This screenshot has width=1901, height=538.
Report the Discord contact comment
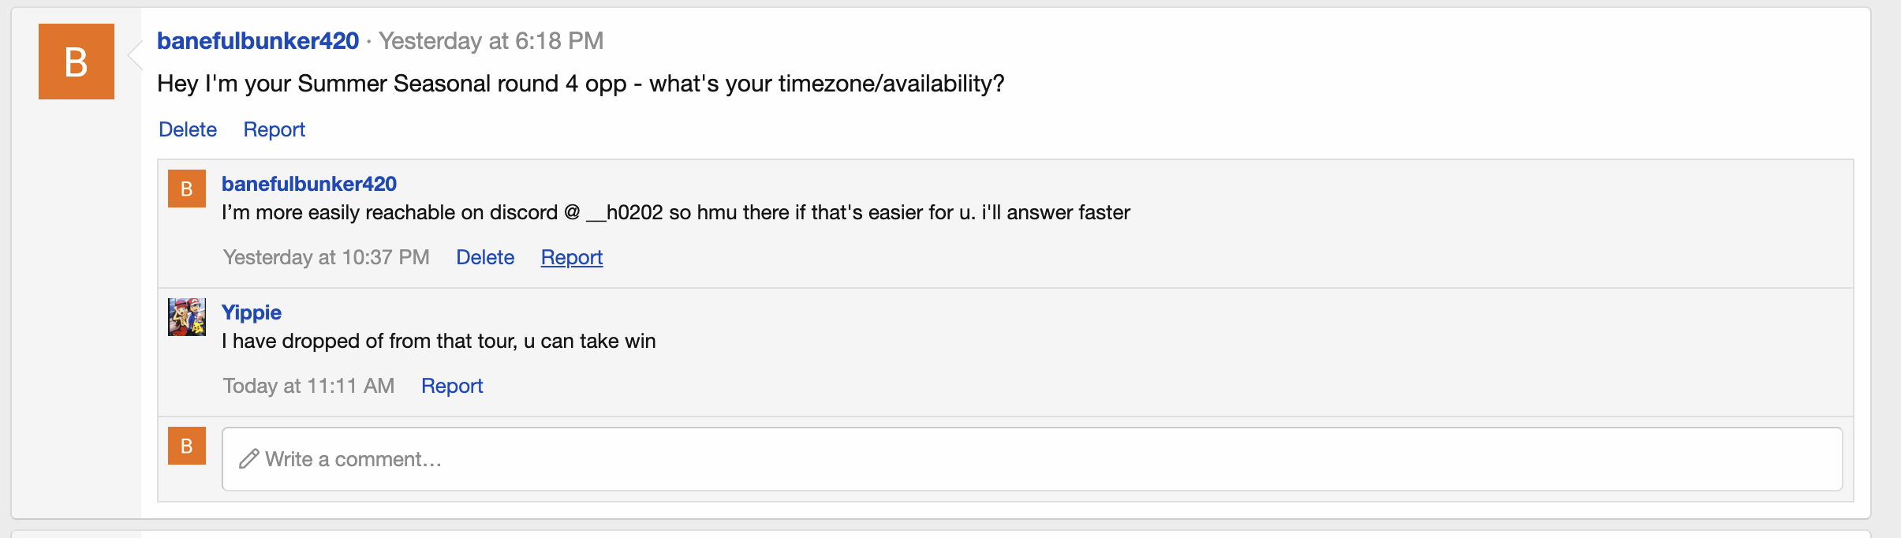[x=572, y=257]
